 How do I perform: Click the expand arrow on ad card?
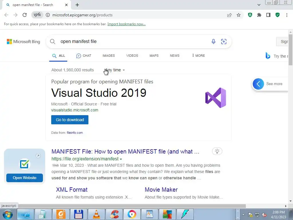point(38,156)
